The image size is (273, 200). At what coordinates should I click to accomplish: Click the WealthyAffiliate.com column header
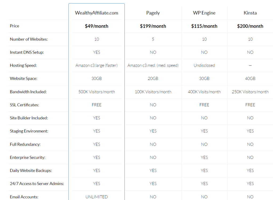coord(97,13)
